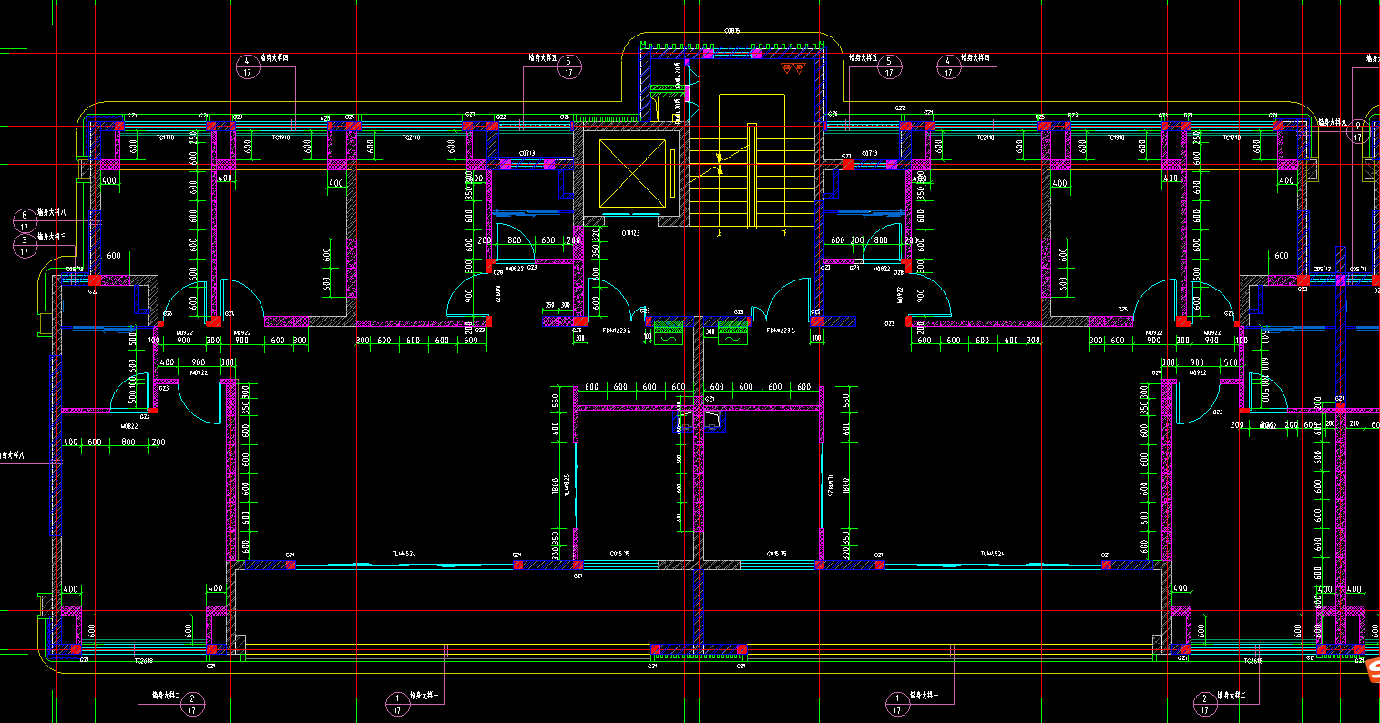
Task: Select the 4/17 bubble in right wing
Action: [x=950, y=66]
